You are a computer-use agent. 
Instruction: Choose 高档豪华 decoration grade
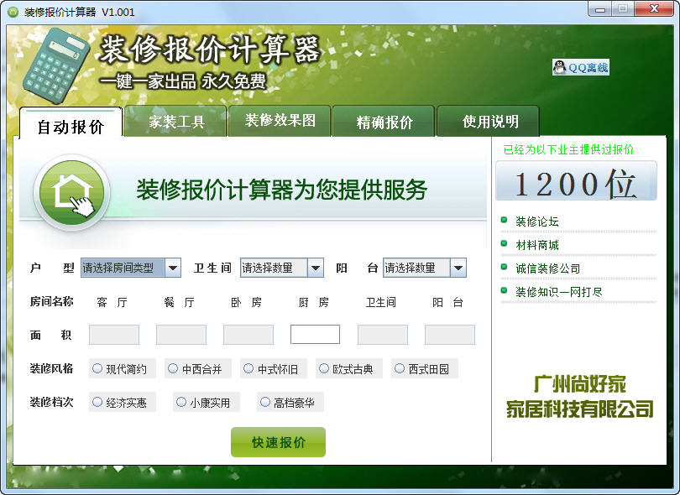pyautogui.click(x=265, y=402)
